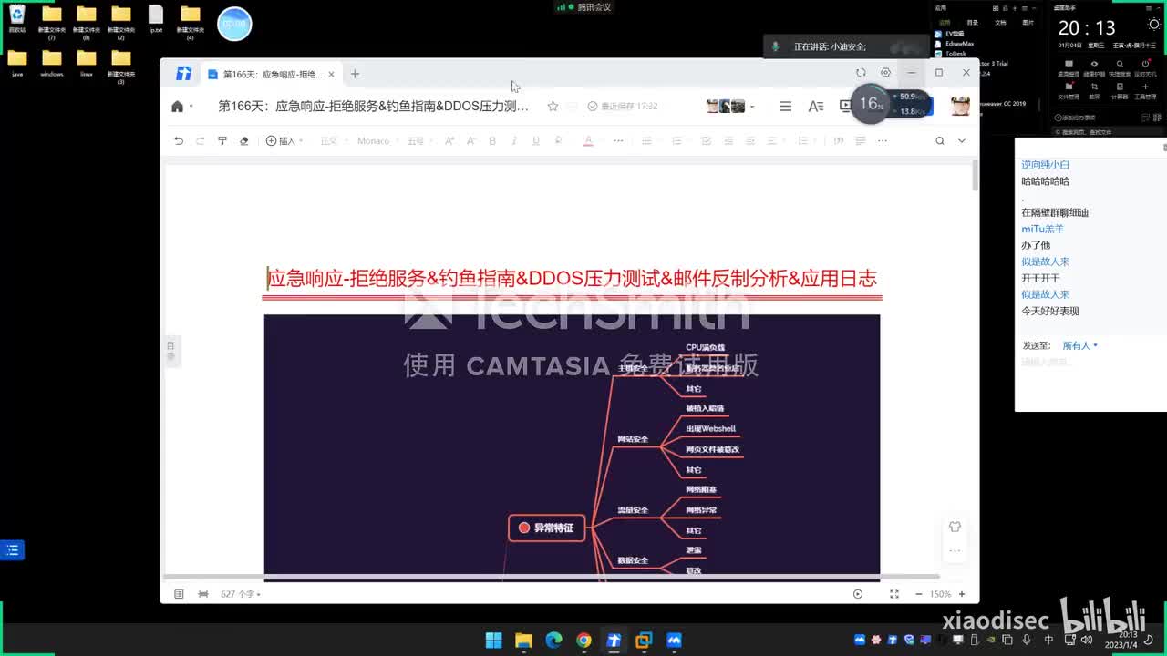
Task: Click the bold B formatting icon
Action: point(492,141)
